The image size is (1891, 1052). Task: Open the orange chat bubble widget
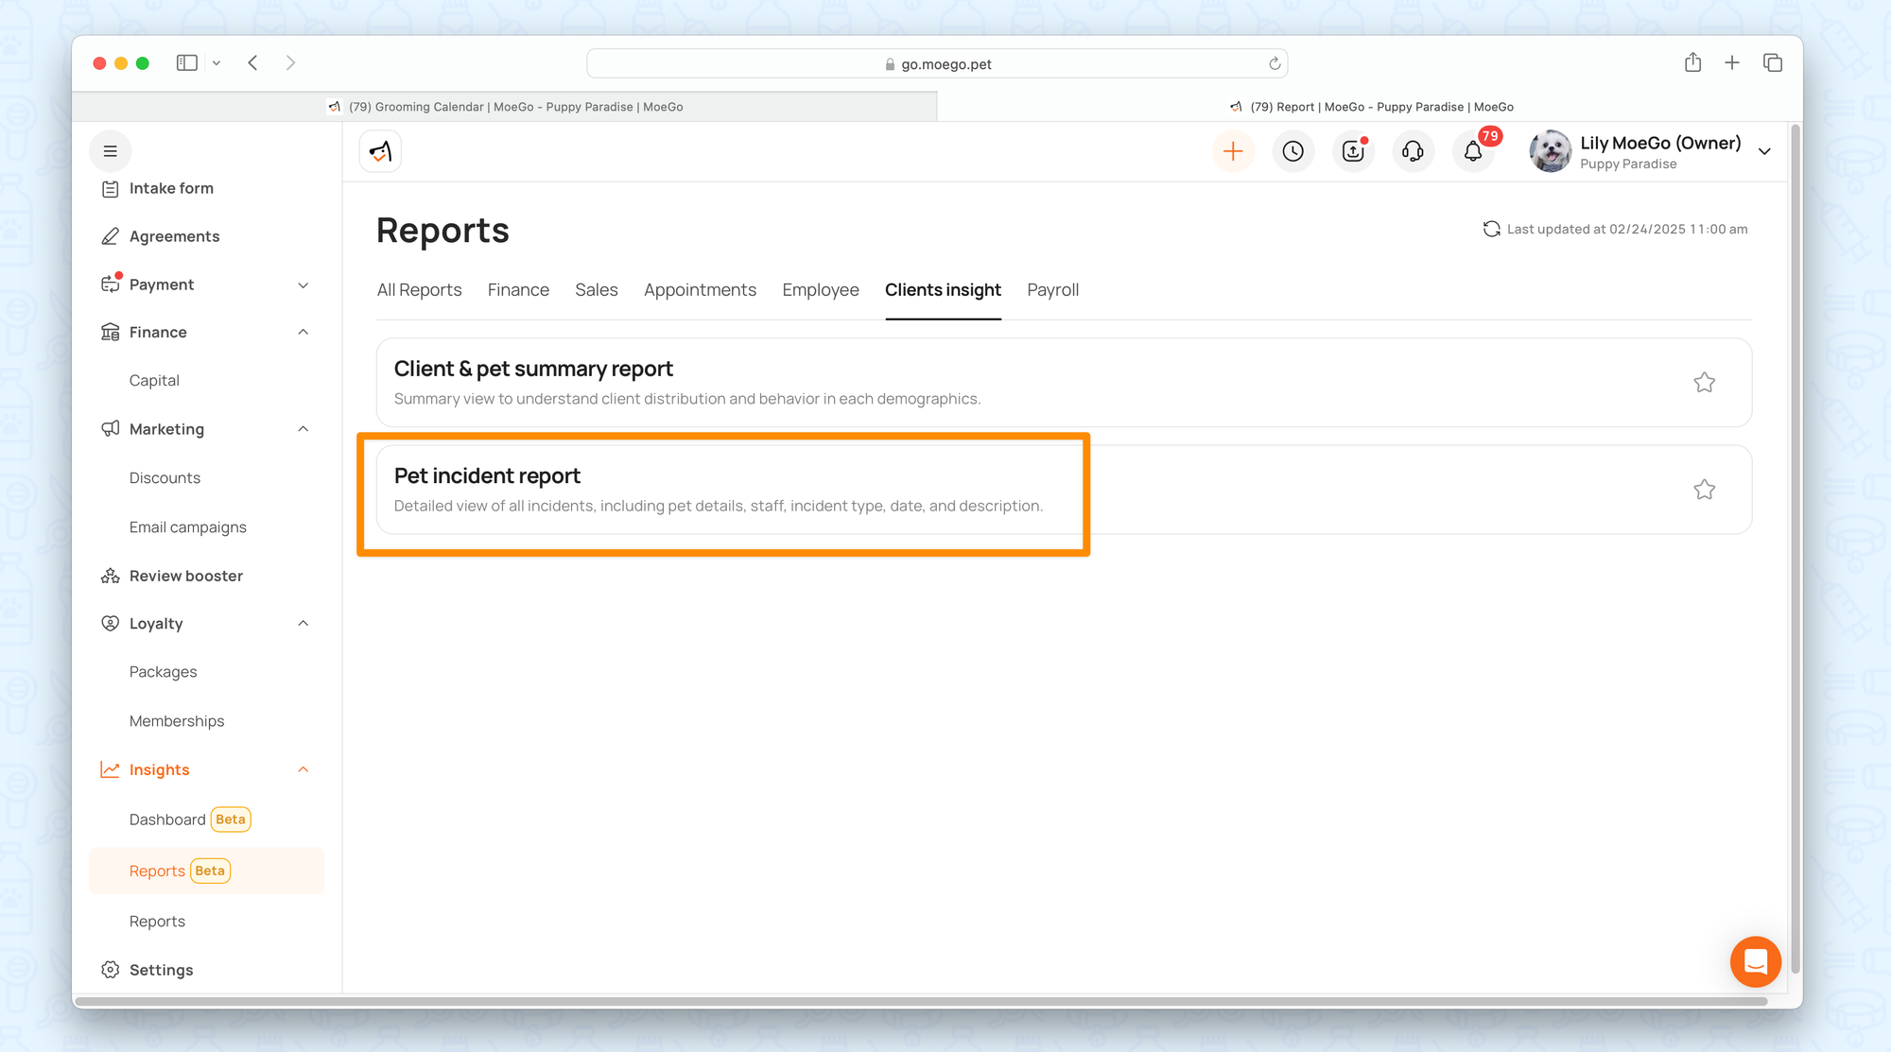pos(1755,961)
